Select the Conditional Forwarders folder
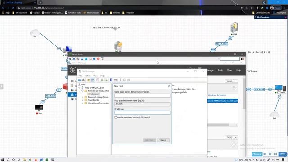This screenshot has width=288, height=162. tap(99, 103)
